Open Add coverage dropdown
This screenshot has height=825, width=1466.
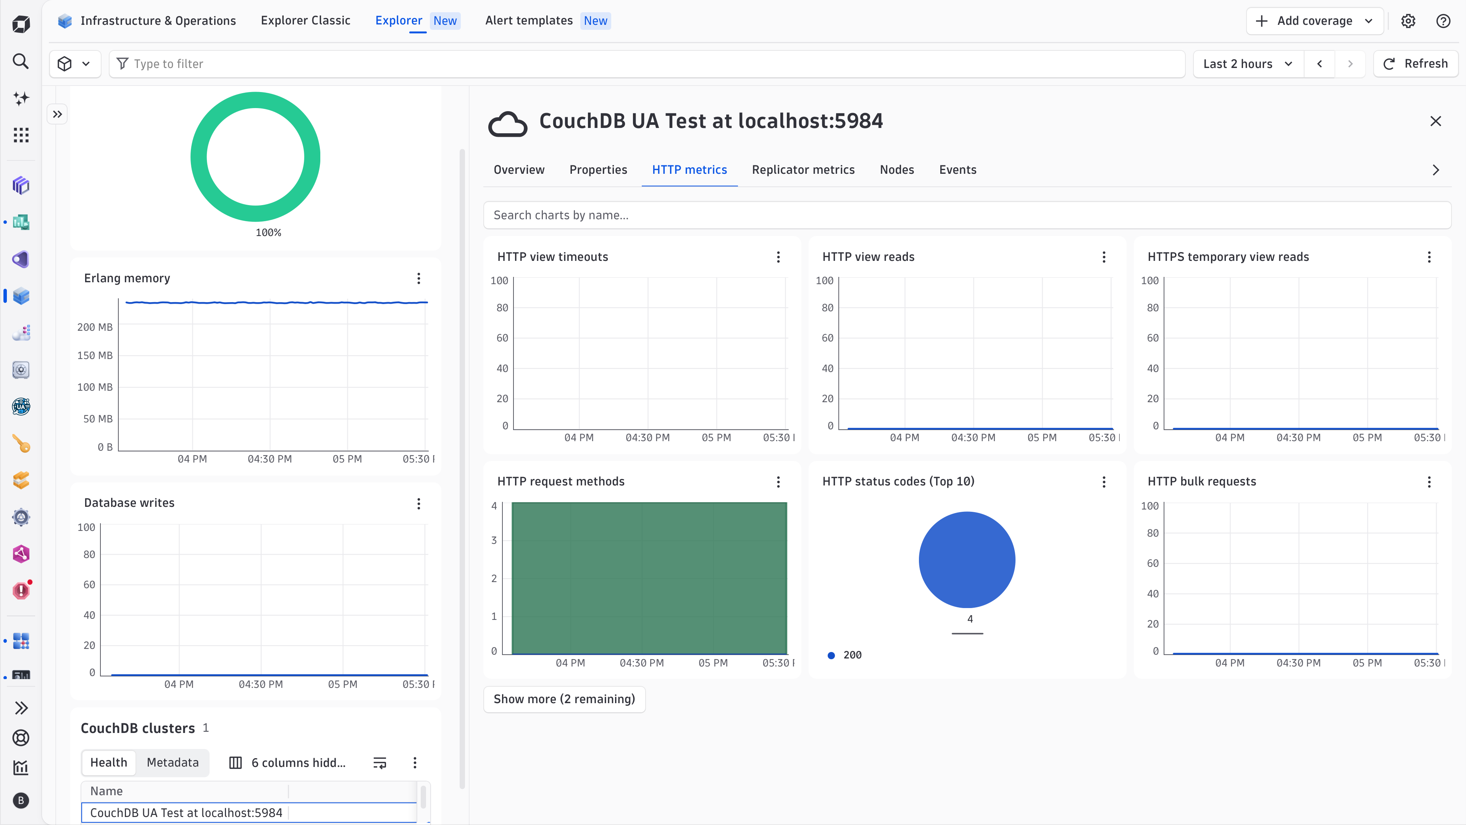(x=1314, y=21)
